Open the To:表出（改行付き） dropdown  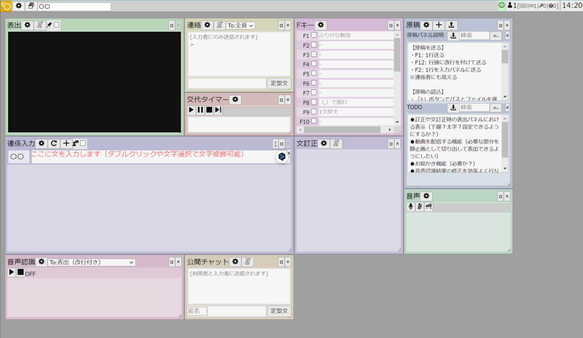(92, 262)
